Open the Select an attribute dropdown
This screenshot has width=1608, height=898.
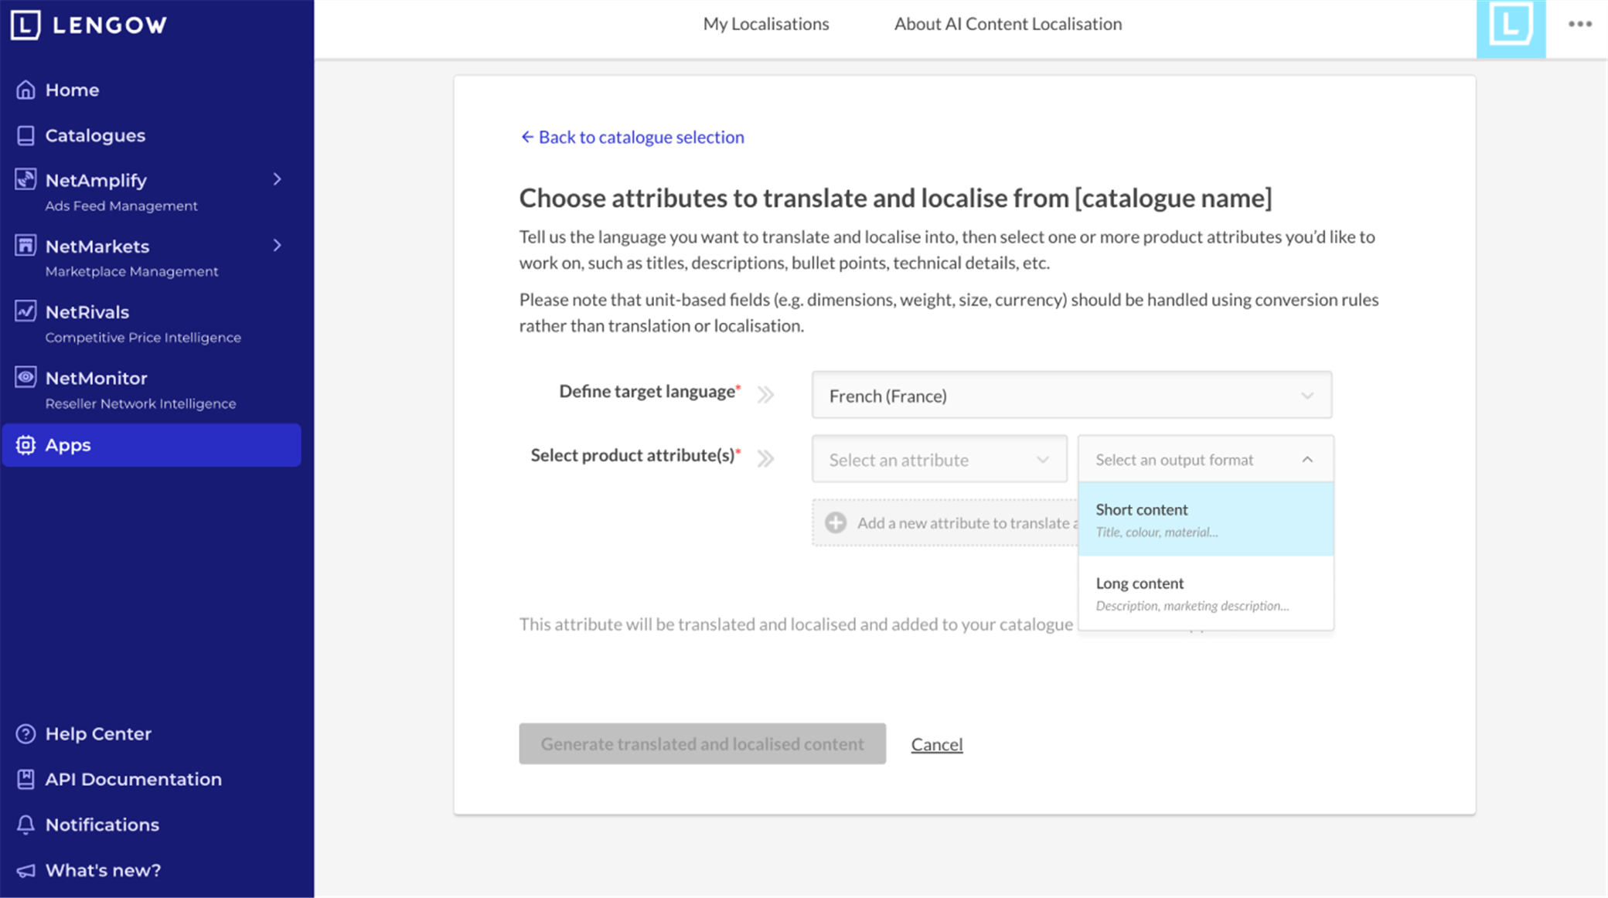click(939, 459)
